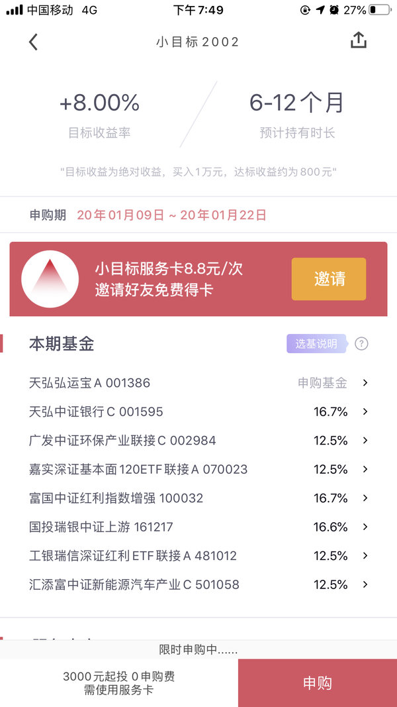This screenshot has width=397, height=707.
Task: Open chevron beside 国投瑞银中证上游 161217
Action: click(365, 527)
